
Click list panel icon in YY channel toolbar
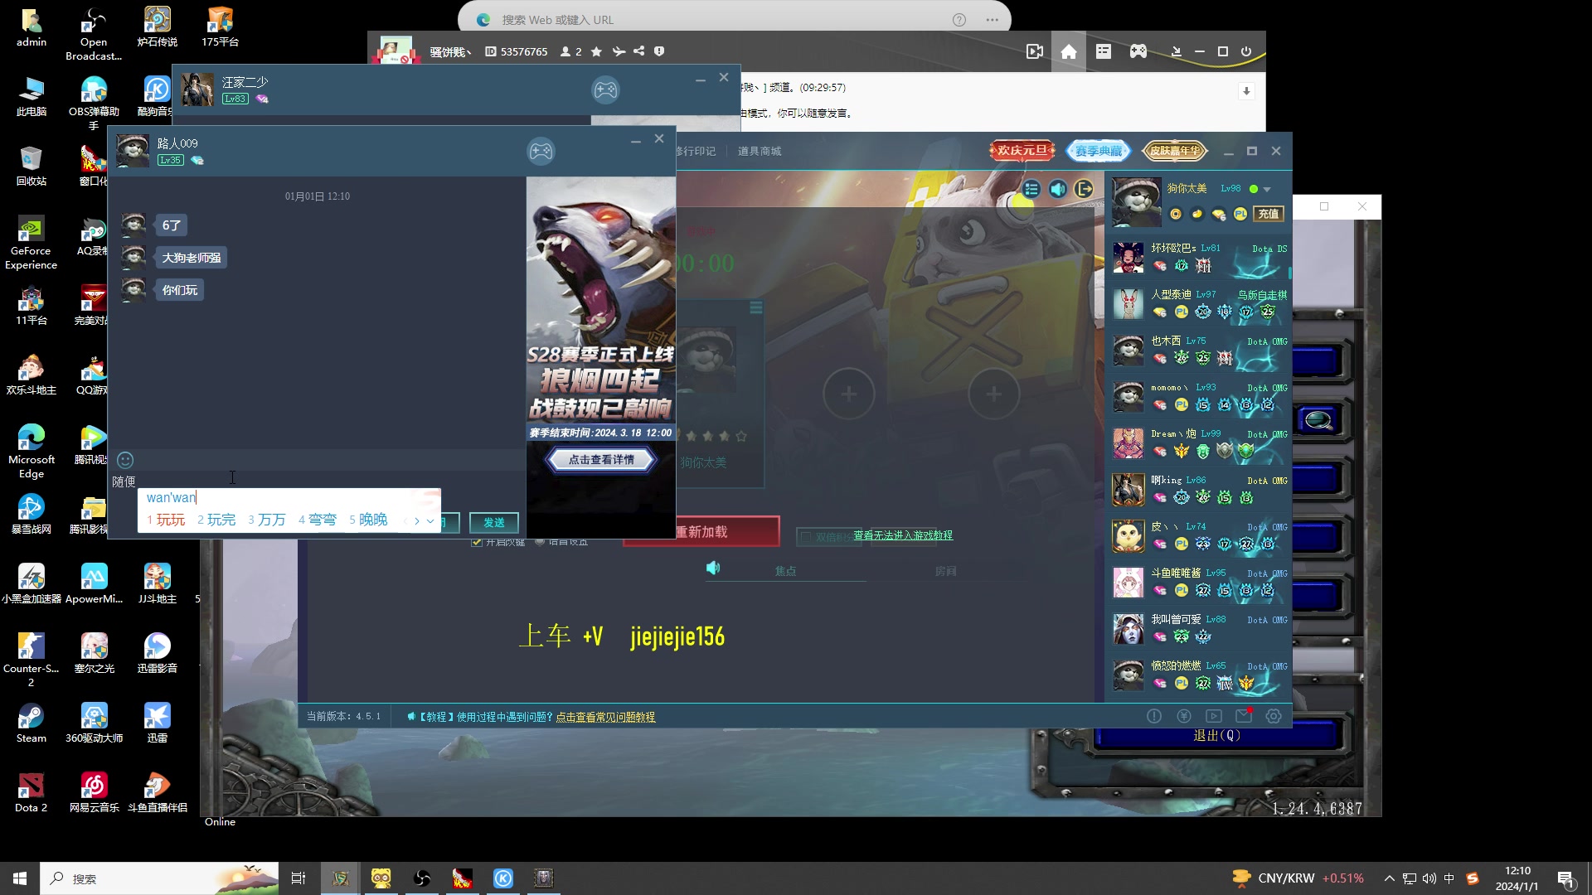[1104, 51]
